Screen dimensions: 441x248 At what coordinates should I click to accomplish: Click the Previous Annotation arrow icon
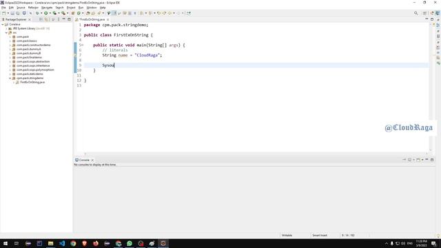click(150, 13)
